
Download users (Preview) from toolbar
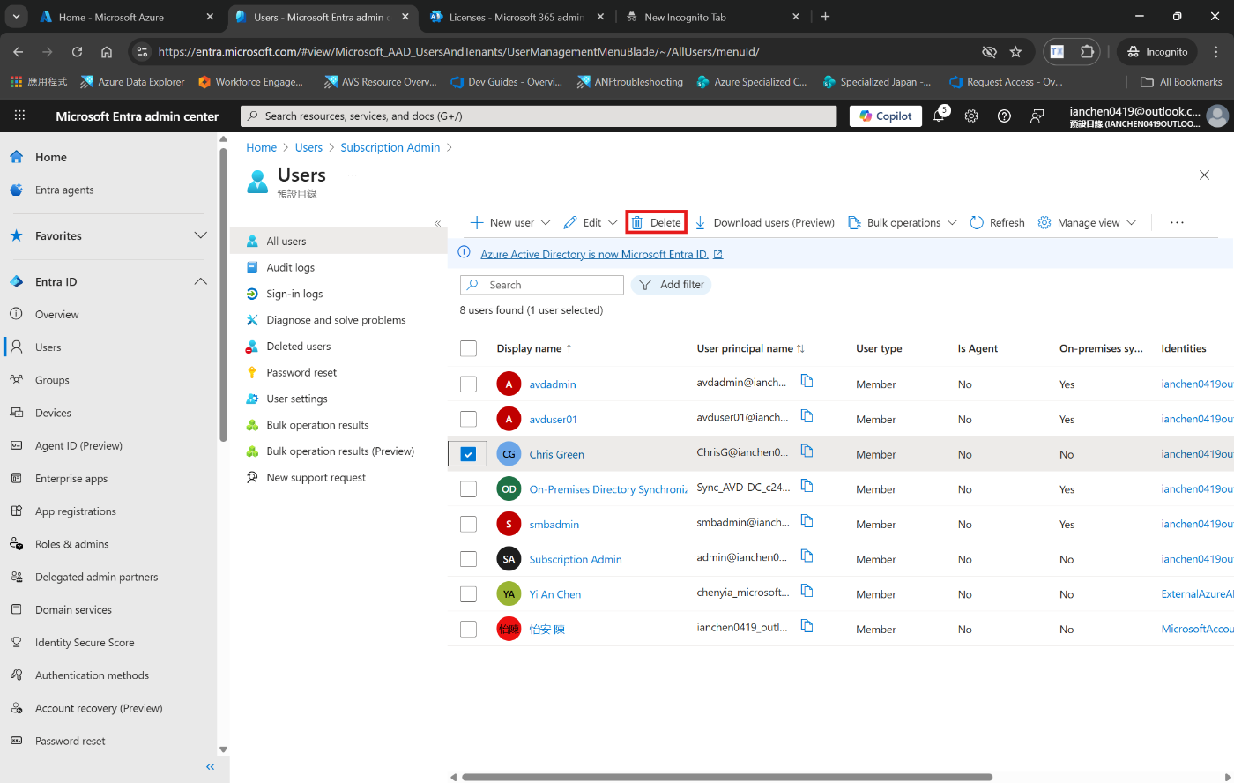[x=764, y=223]
